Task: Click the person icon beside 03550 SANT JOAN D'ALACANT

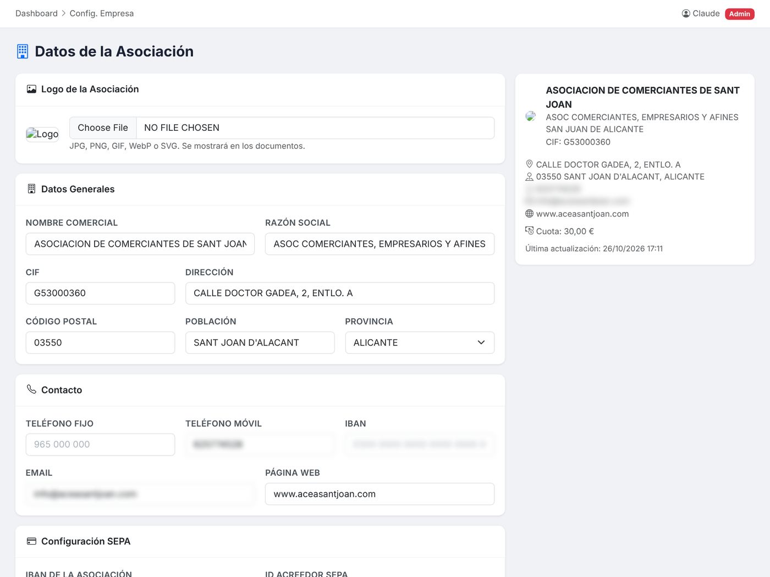Action: coord(529,176)
